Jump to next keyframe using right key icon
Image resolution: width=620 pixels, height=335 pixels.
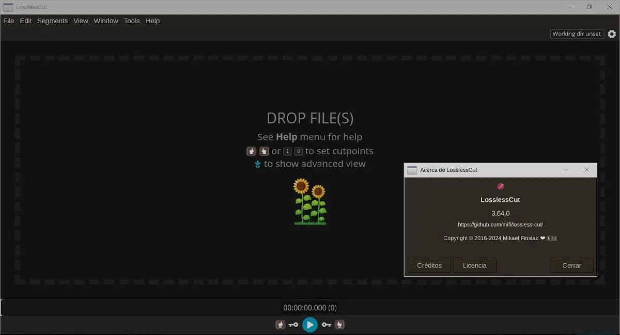tap(326, 325)
